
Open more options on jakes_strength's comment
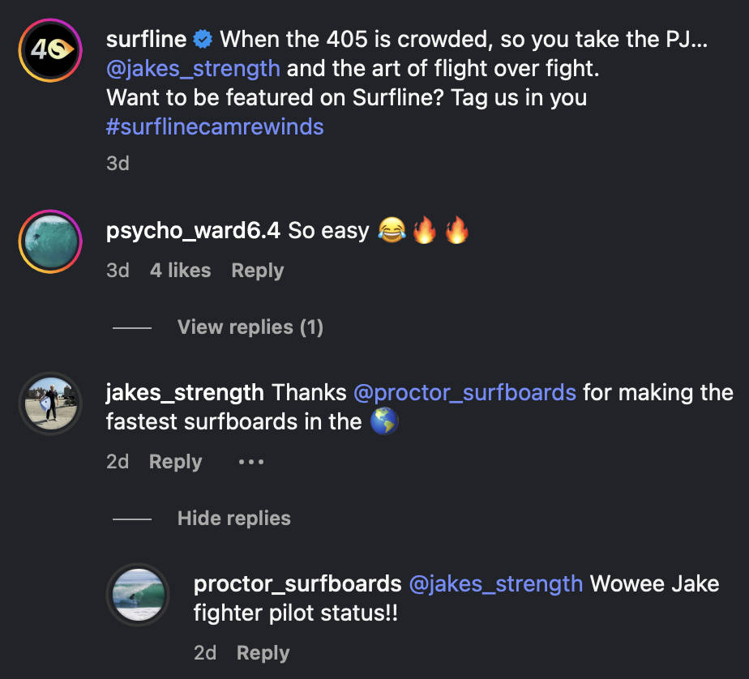click(251, 462)
